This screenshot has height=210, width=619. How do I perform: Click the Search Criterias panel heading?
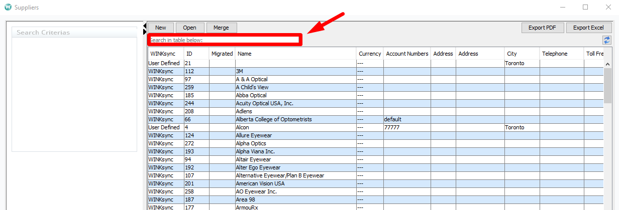point(43,32)
